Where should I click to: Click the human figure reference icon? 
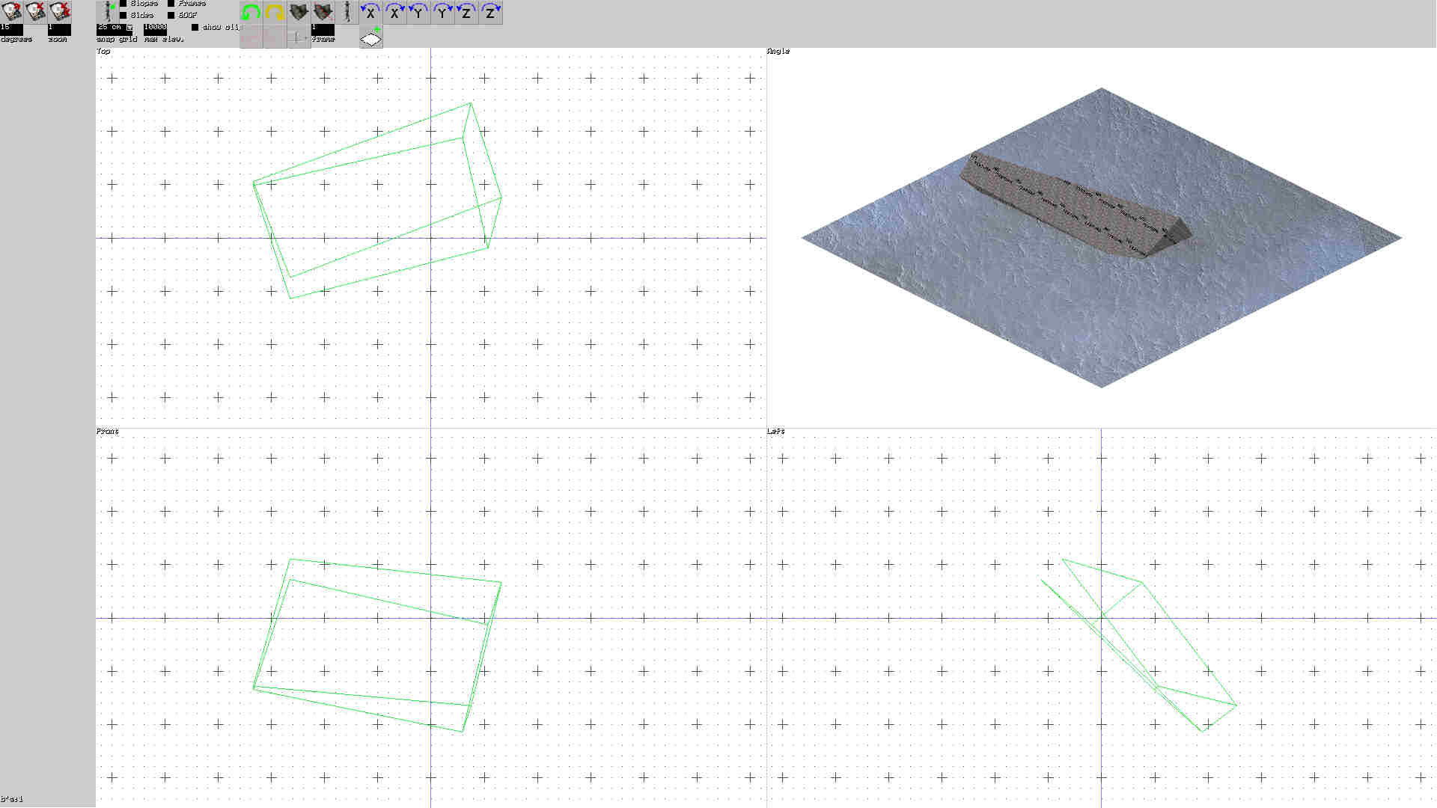tap(348, 12)
